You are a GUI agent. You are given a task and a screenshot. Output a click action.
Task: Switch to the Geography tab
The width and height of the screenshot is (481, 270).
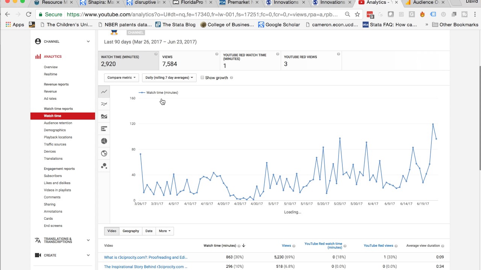[x=131, y=231]
